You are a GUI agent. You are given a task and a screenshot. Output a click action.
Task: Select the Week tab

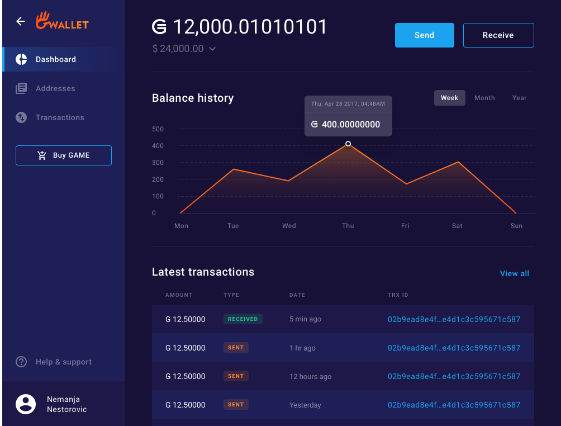(450, 98)
